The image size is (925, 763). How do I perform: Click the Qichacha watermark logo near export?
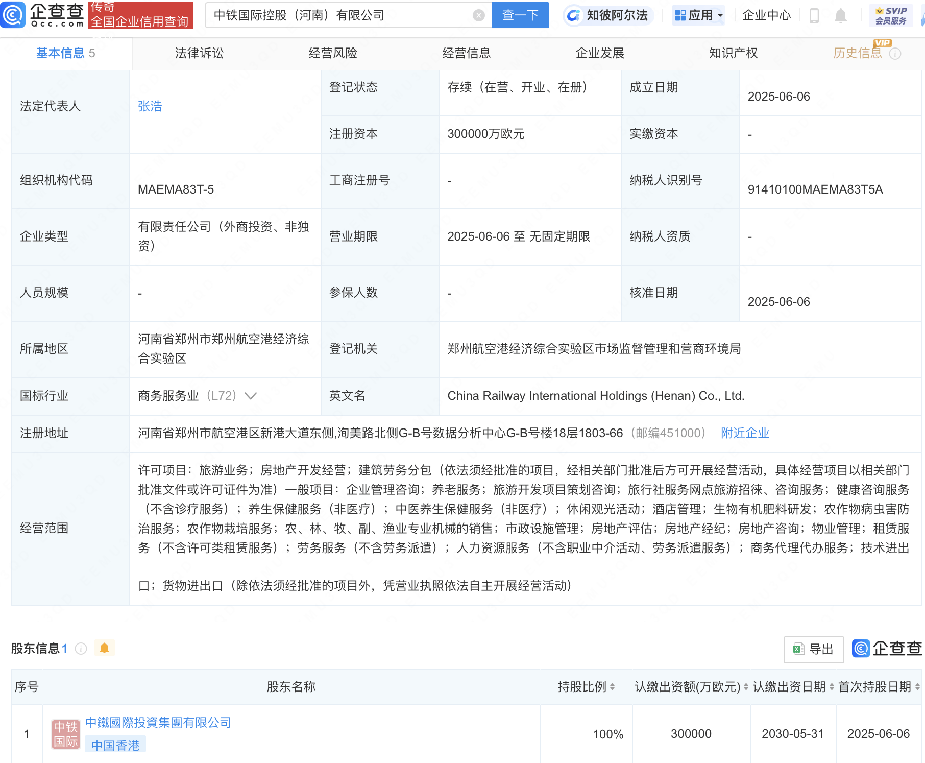(x=887, y=649)
